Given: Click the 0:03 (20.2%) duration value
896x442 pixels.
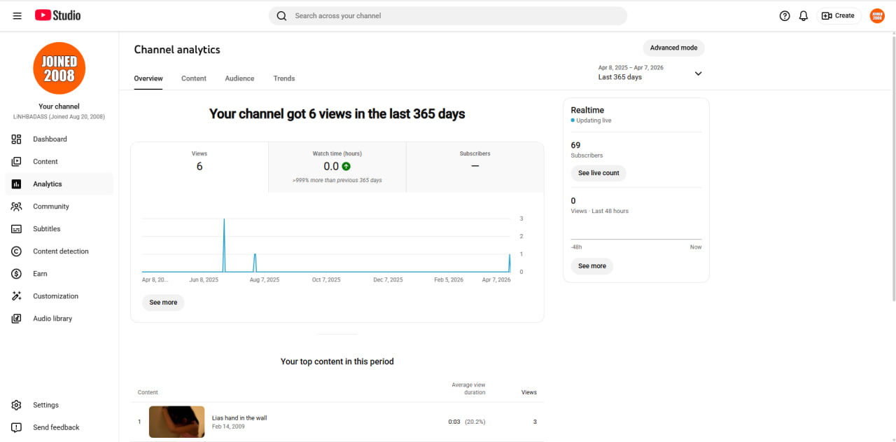Looking at the screenshot, I should [x=467, y=422].
